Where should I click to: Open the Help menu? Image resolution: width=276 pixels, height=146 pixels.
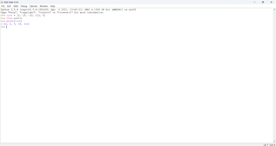tap(53, 6)
